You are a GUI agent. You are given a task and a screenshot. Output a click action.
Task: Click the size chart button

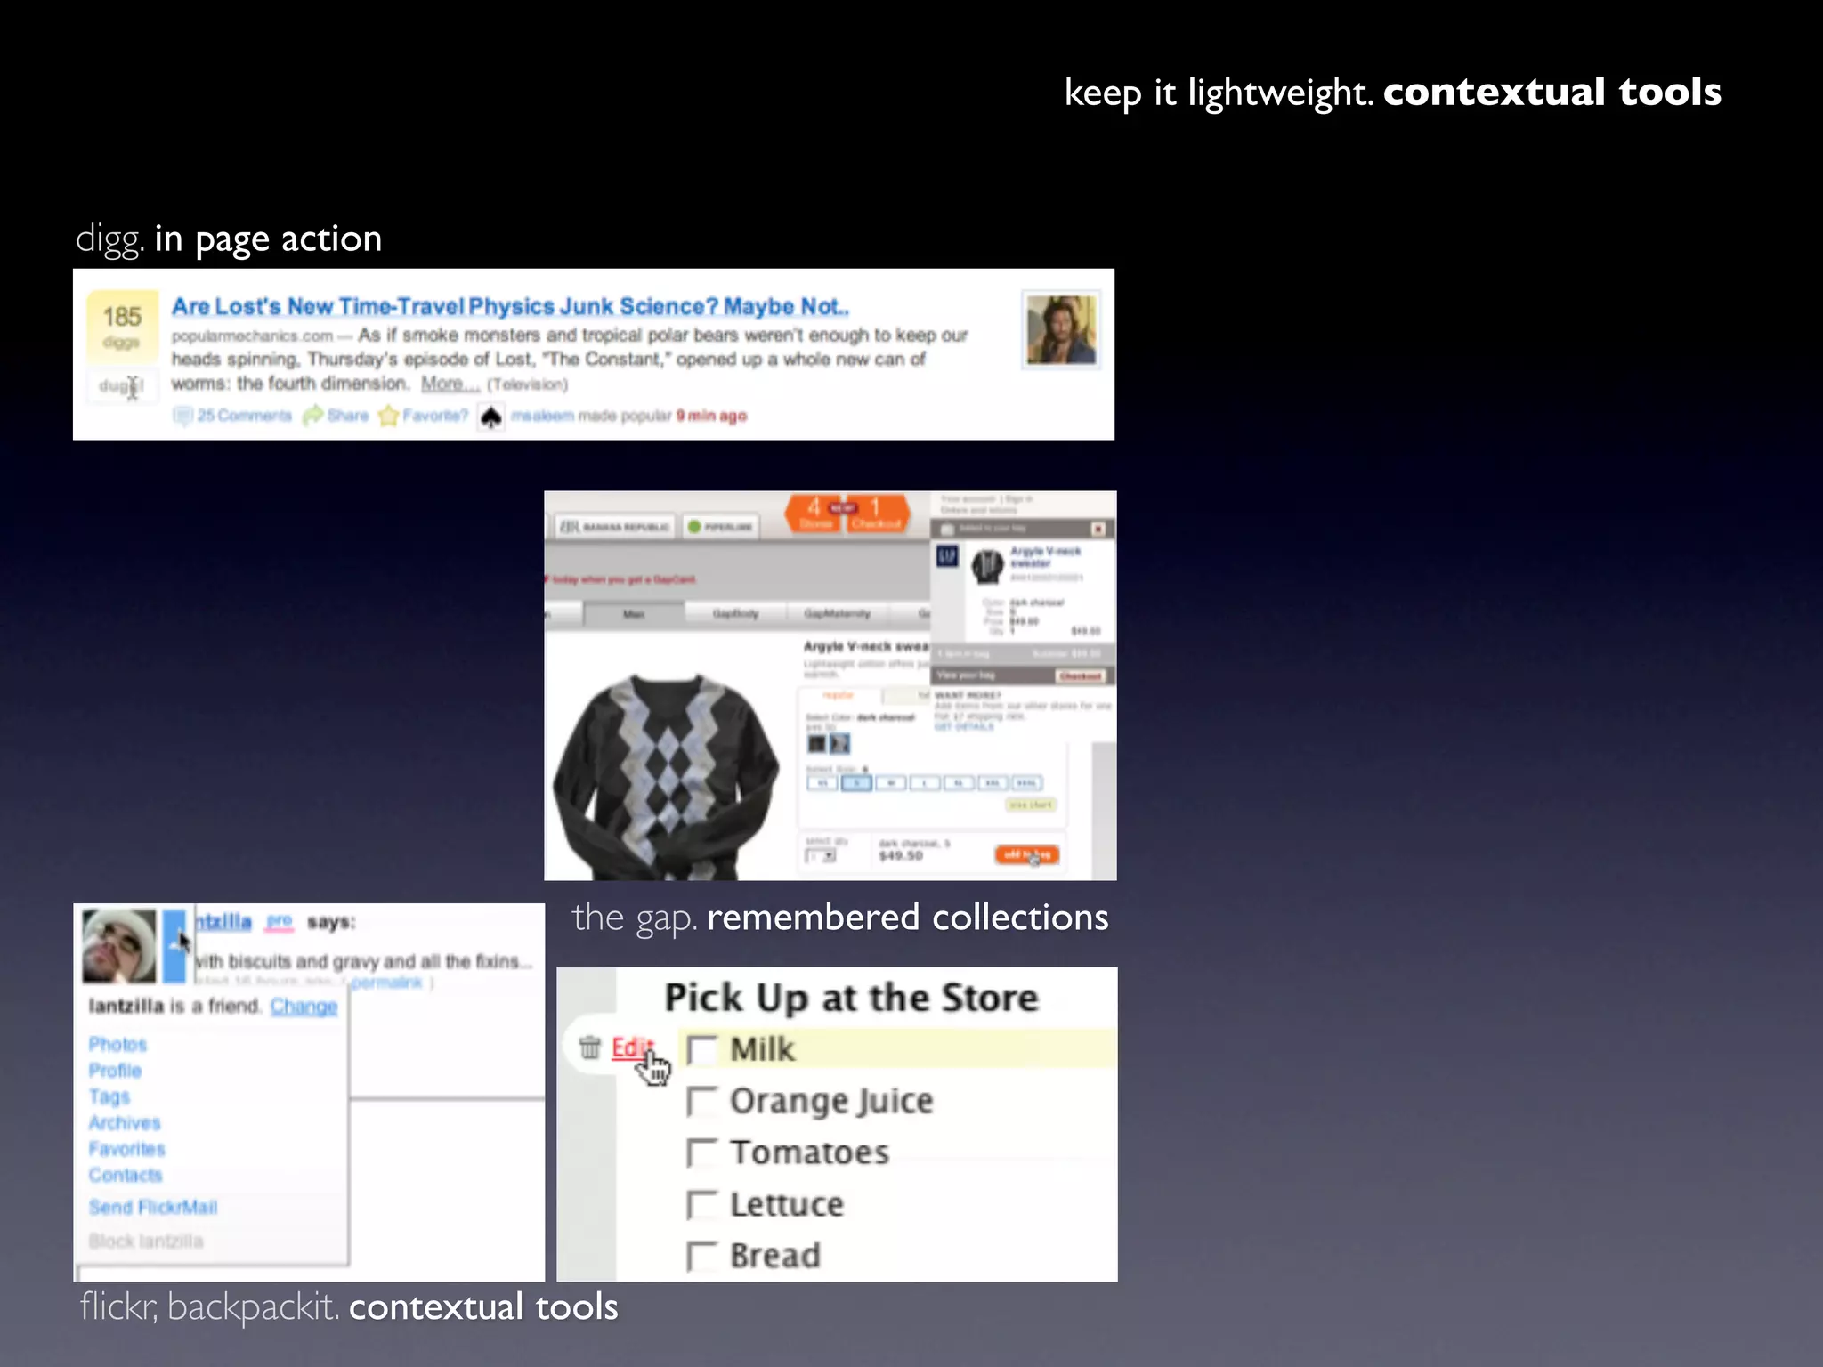coord(1031,805)
